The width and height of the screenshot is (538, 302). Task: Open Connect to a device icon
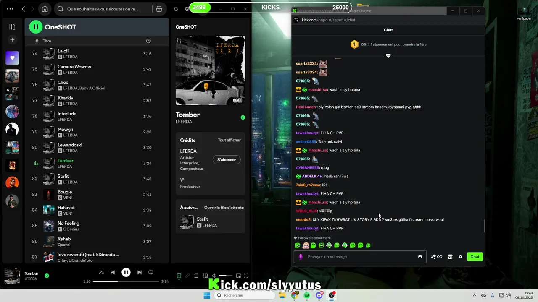pos(205,276)
